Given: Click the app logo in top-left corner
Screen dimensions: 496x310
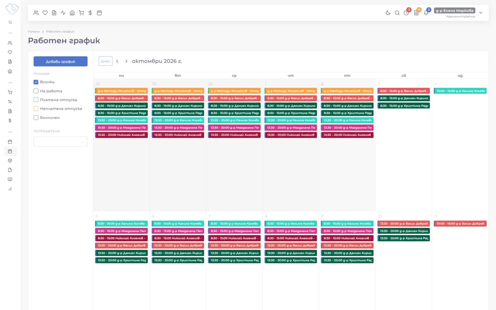Looking at the screenshot, I should click(x=12, y=8).
